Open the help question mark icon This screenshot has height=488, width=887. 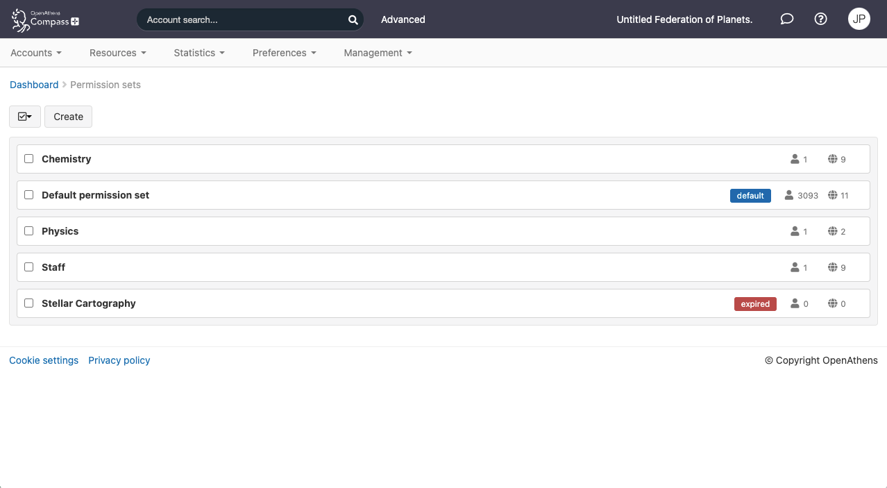point(820,19)
